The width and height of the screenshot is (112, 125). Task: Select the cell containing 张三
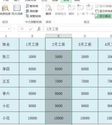tap(9, 56)
